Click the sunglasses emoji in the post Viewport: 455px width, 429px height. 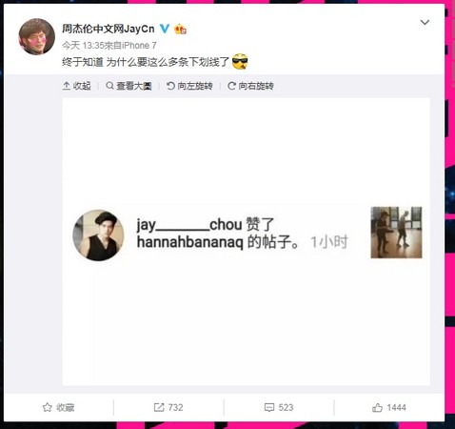240,61
